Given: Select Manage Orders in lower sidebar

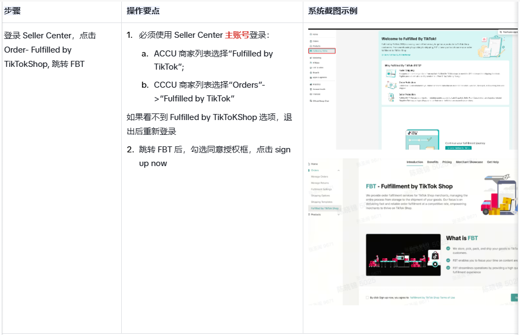Looking at the screenshot, I should (x=320, y=177).
